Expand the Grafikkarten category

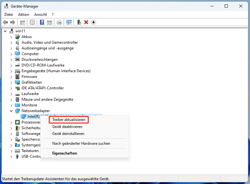11,83
